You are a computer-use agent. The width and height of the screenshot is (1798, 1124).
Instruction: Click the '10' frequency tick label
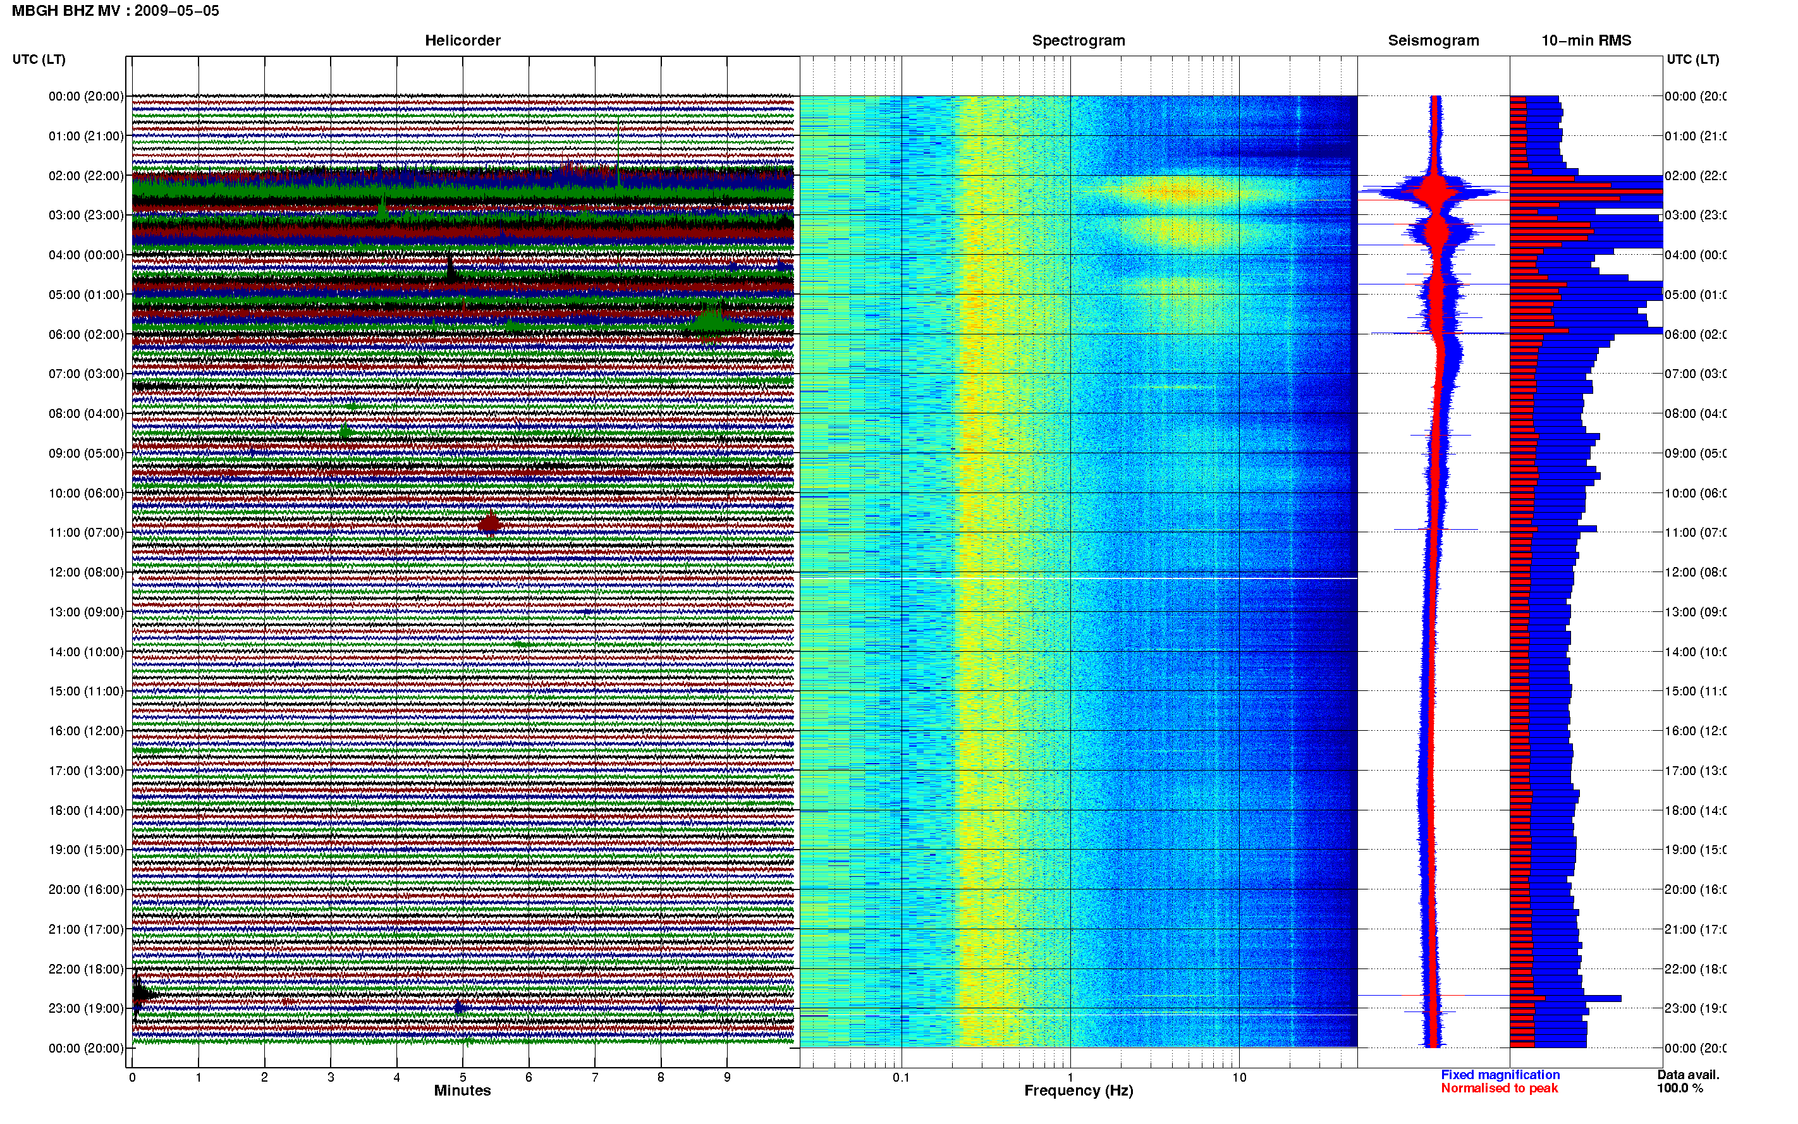1239,1077
